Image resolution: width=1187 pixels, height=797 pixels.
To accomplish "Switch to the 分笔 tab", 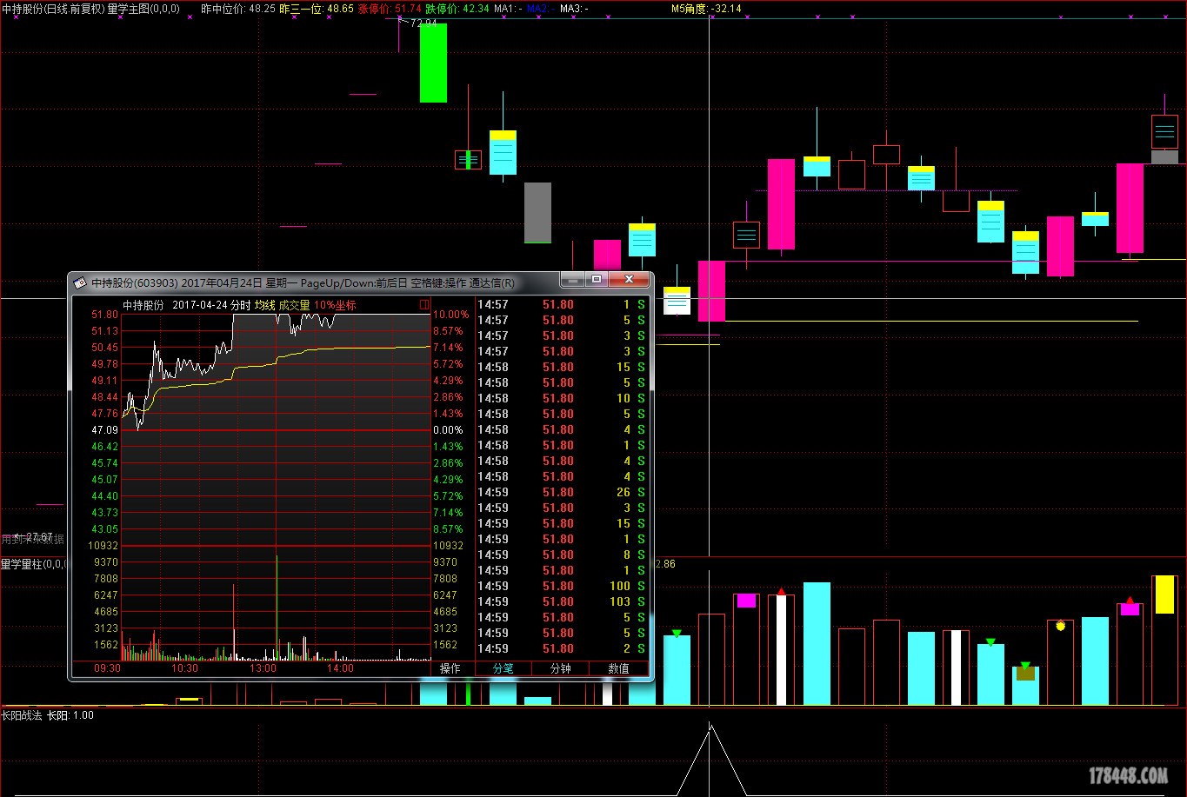I will tap(503, 668).
